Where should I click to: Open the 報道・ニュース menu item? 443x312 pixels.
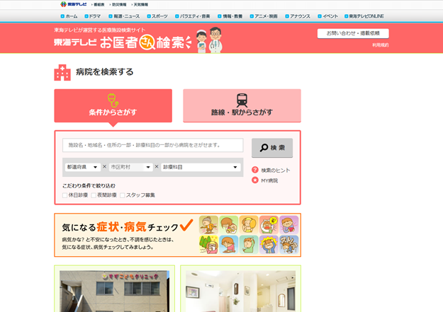[124, 16]
